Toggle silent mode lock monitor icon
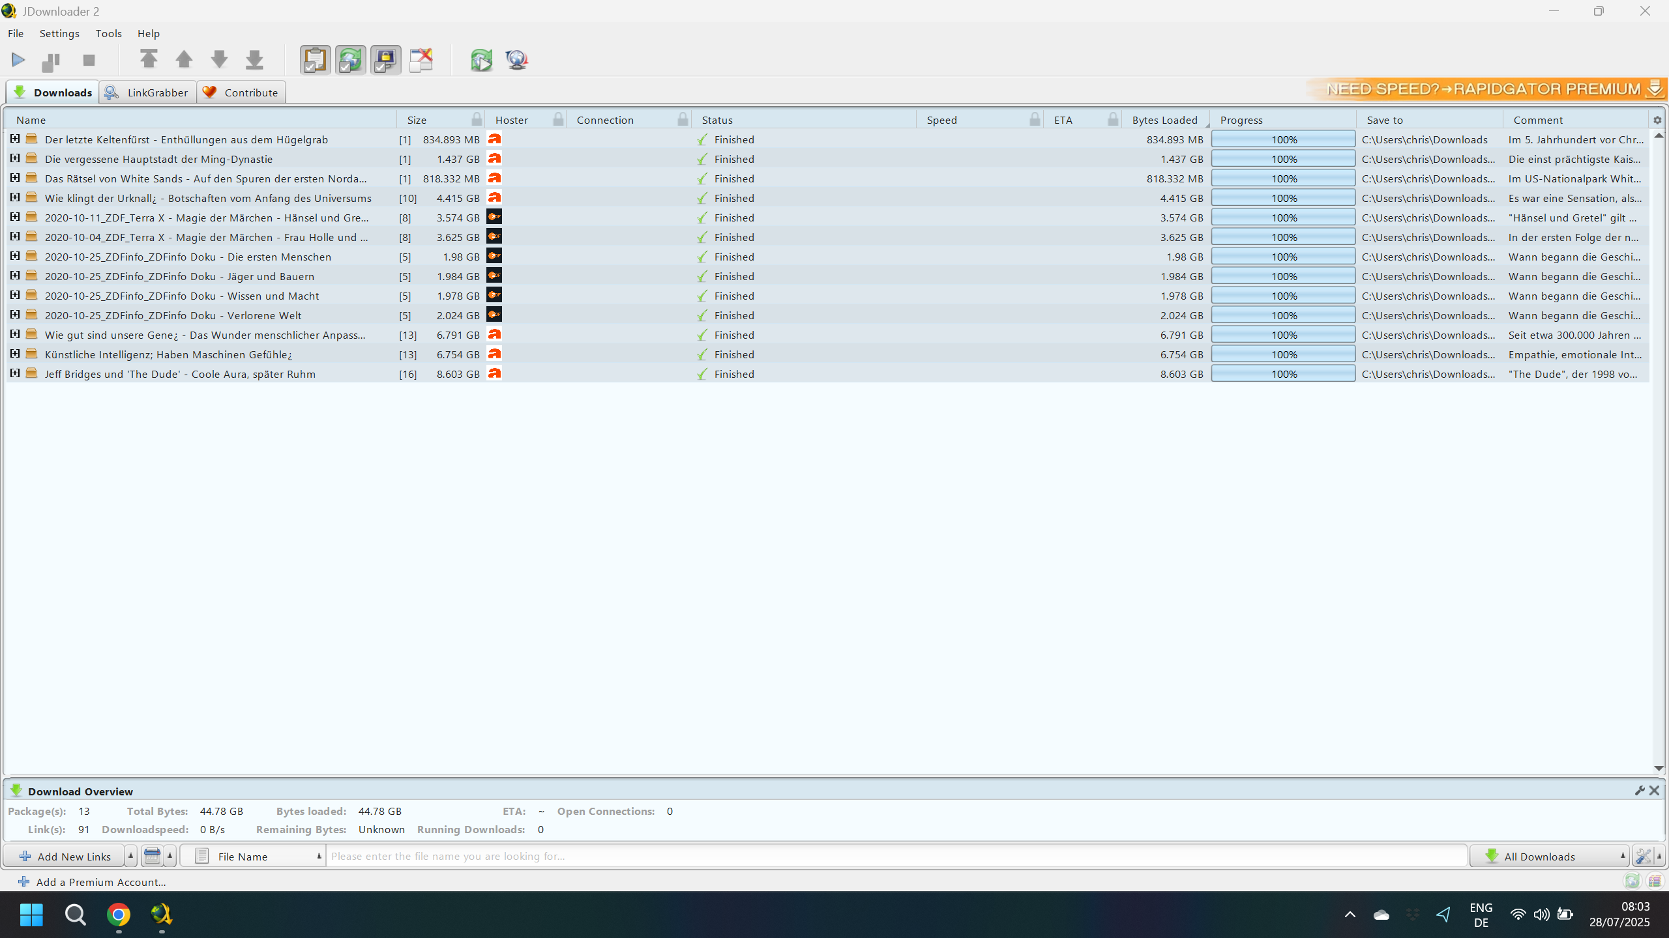The image size is (1669, 938). tap(386, 60)
